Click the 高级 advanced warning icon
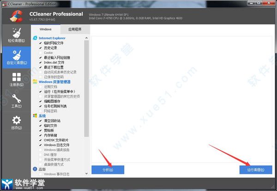Screen dimensions: 277x191 click(35, 169)
